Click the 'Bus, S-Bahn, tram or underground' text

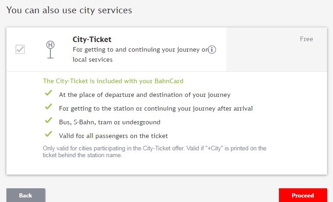(109, 122)
